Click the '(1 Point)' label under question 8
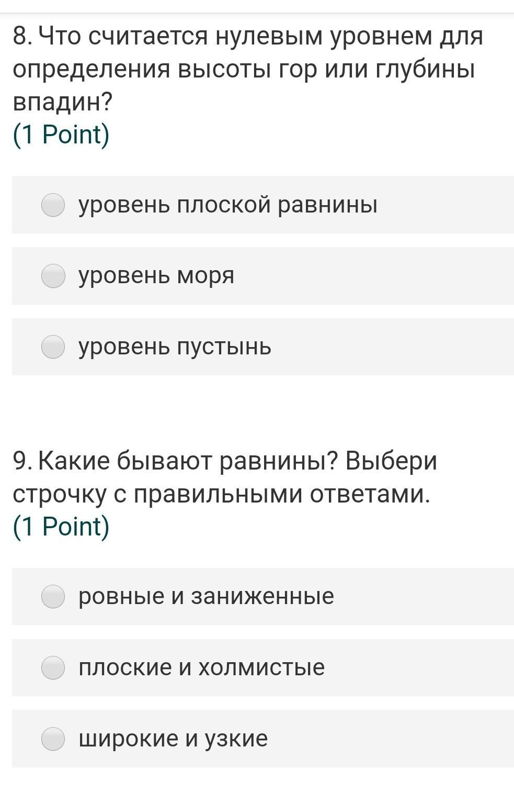Viewport: 514px width, 792px height. pyautogui.click(x=61, y=135)
